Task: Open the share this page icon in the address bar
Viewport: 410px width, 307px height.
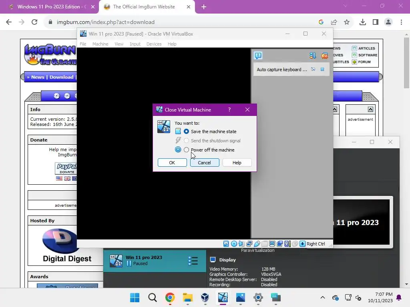Action: (334, 22)
